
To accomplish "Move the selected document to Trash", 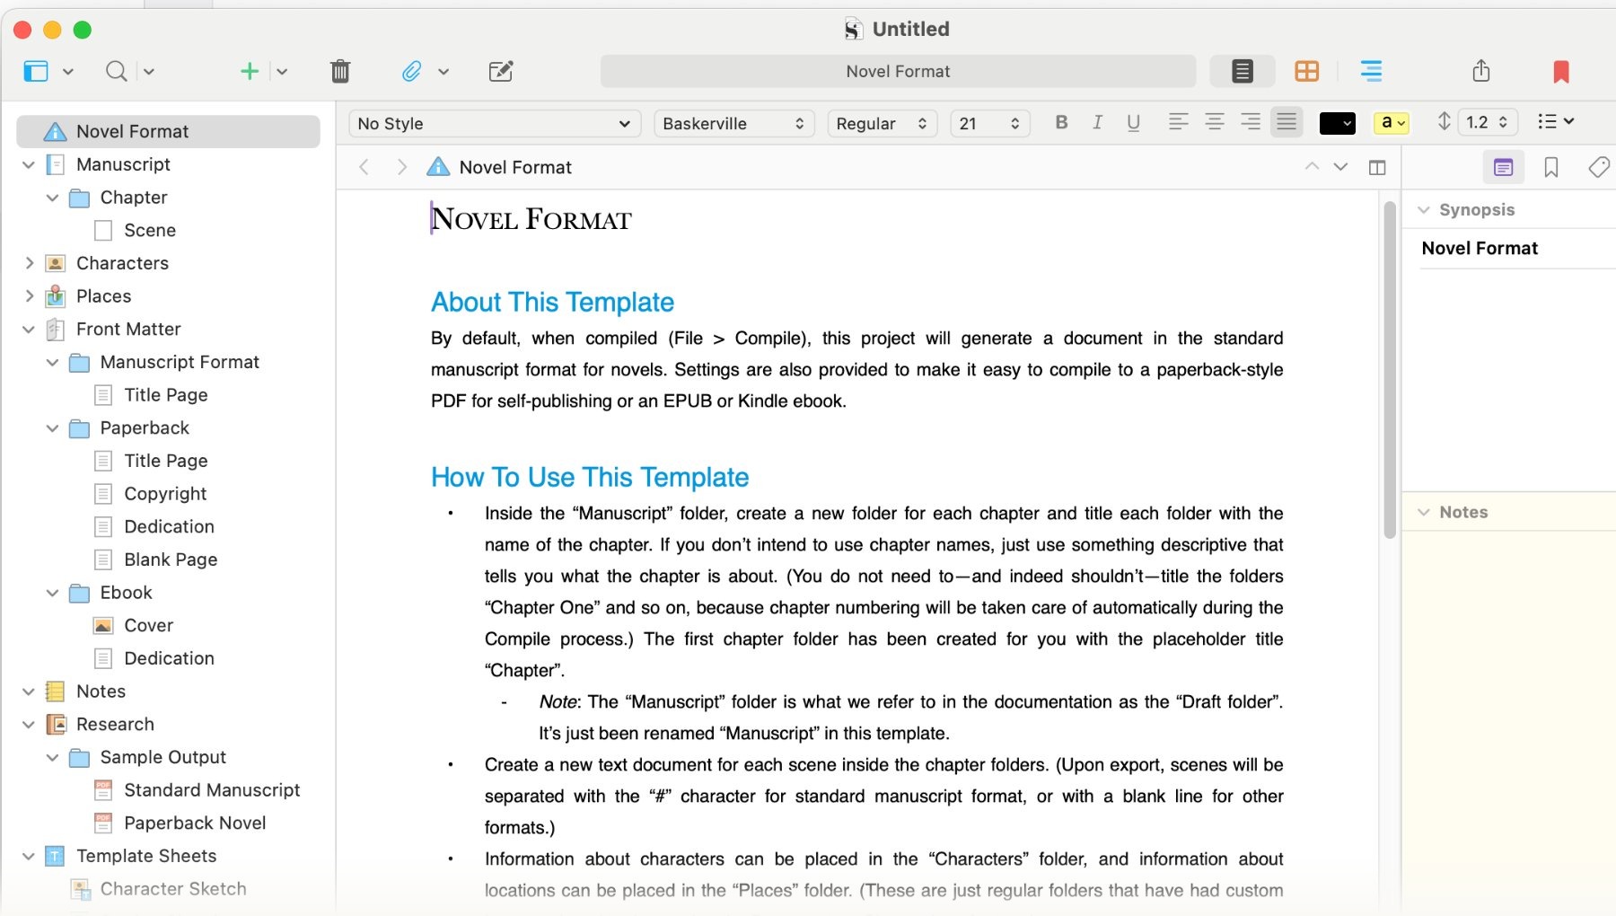I will [340, 71].
